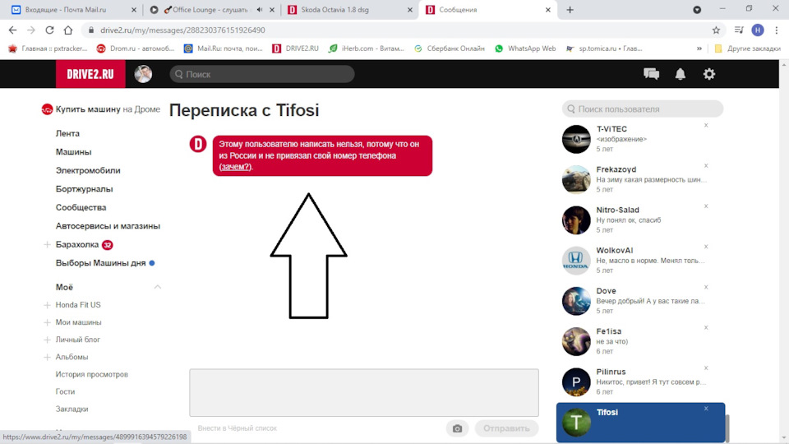The height and width of the screenshot is (444, 789).
Task: Open the messages chat icon in header
Action: pos(651,74)
